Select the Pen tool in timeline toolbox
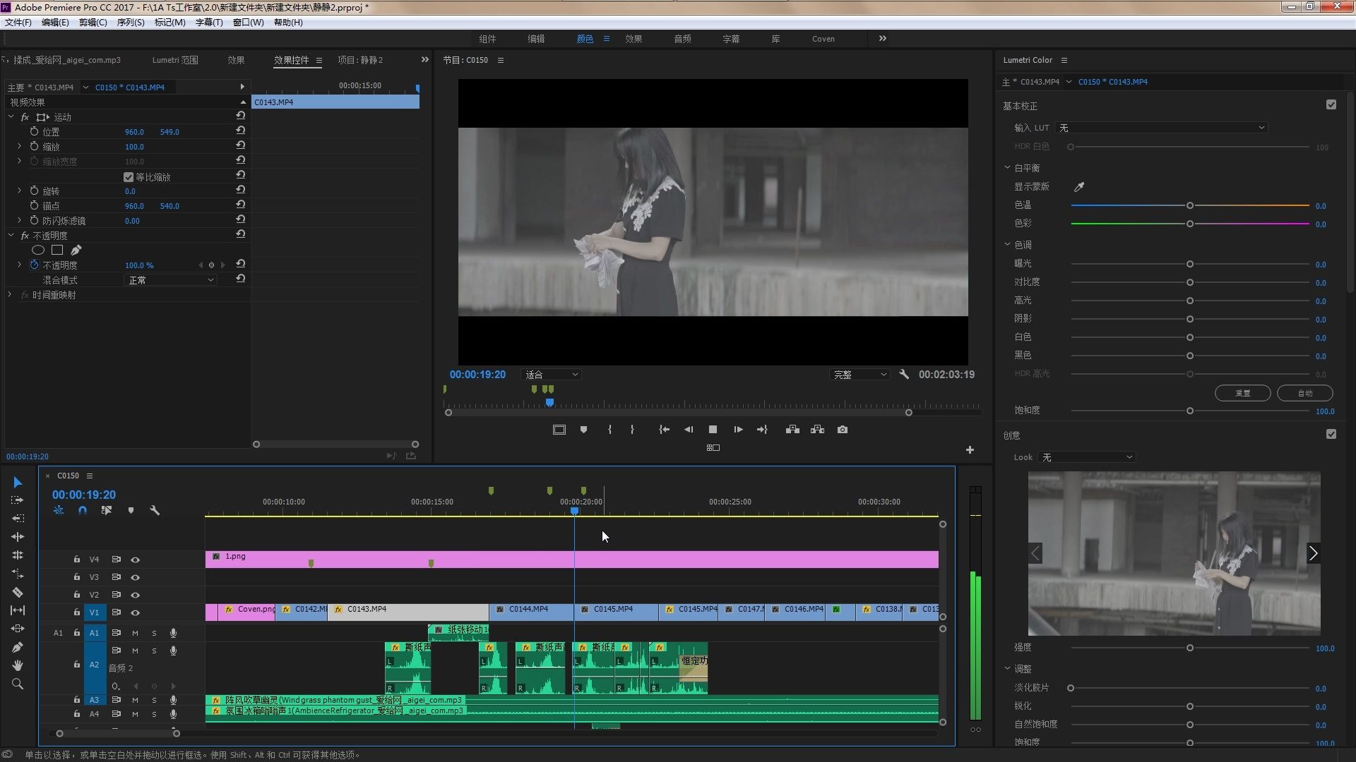Image resolution: width=1356 pixels, height=762 pixels. click(x=18, y=647)
